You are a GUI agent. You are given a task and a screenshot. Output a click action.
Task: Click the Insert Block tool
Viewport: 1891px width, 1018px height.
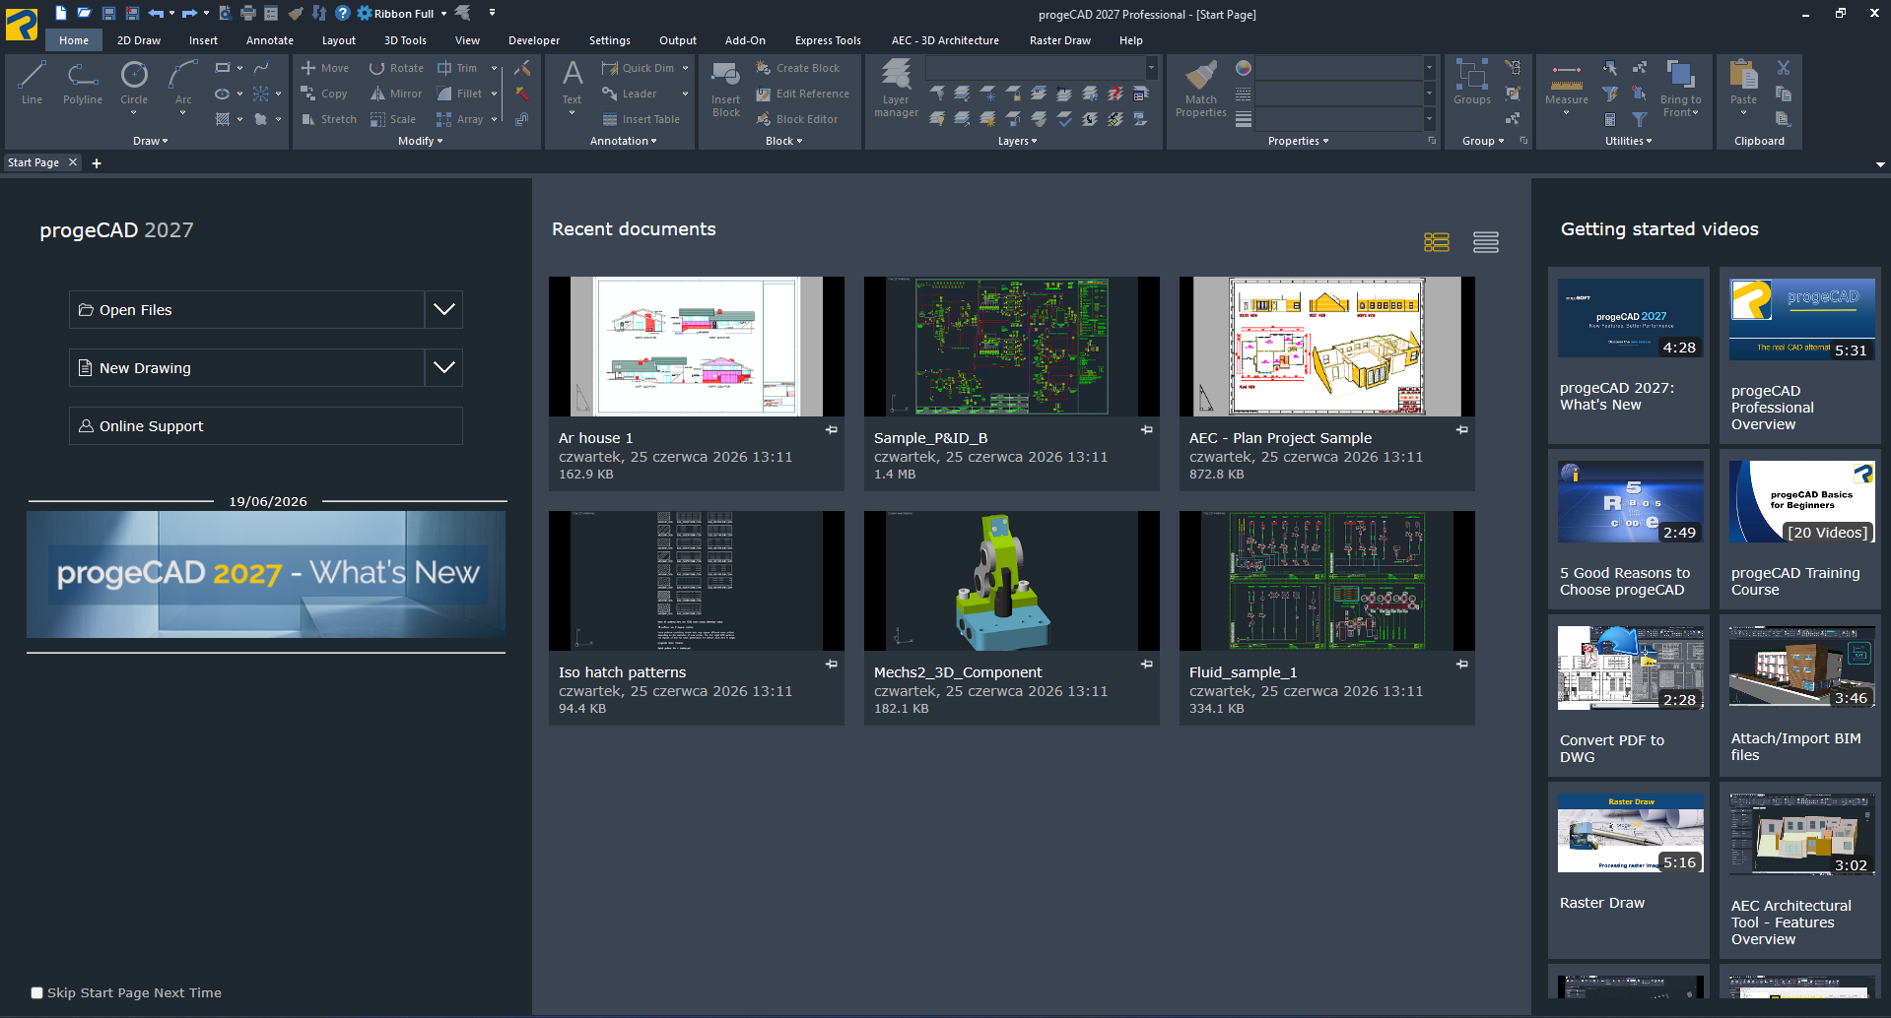pyautogui.click(x=725, y=89)
